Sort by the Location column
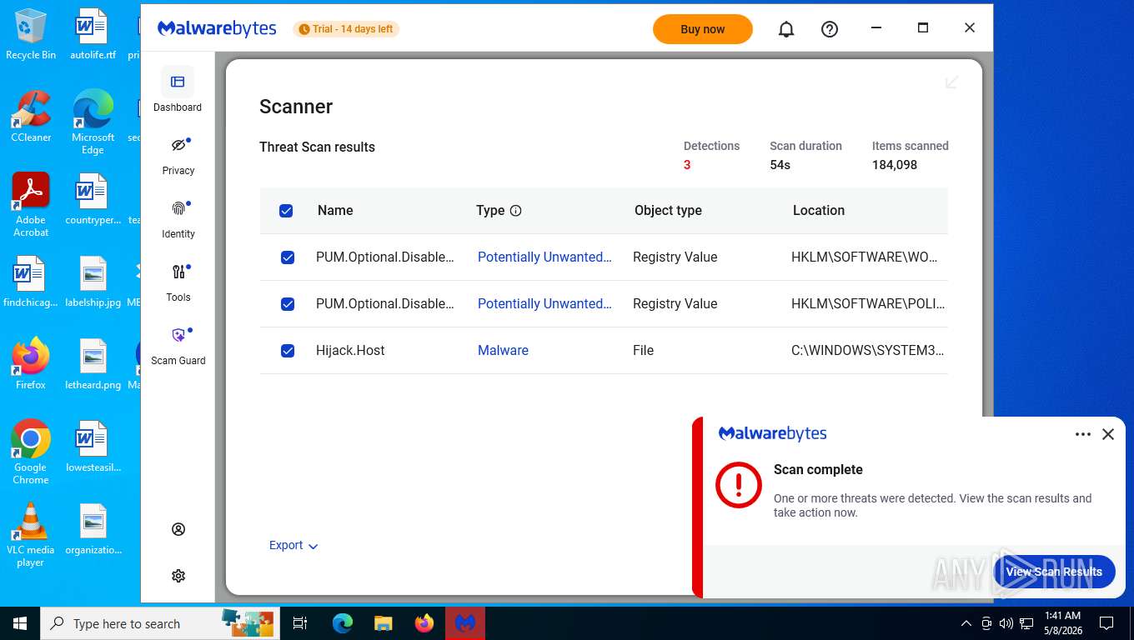The width and height of the screenshot is (1134, 640). tap(819, 210)
